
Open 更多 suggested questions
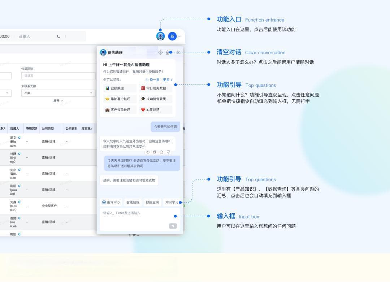(168, 80)
